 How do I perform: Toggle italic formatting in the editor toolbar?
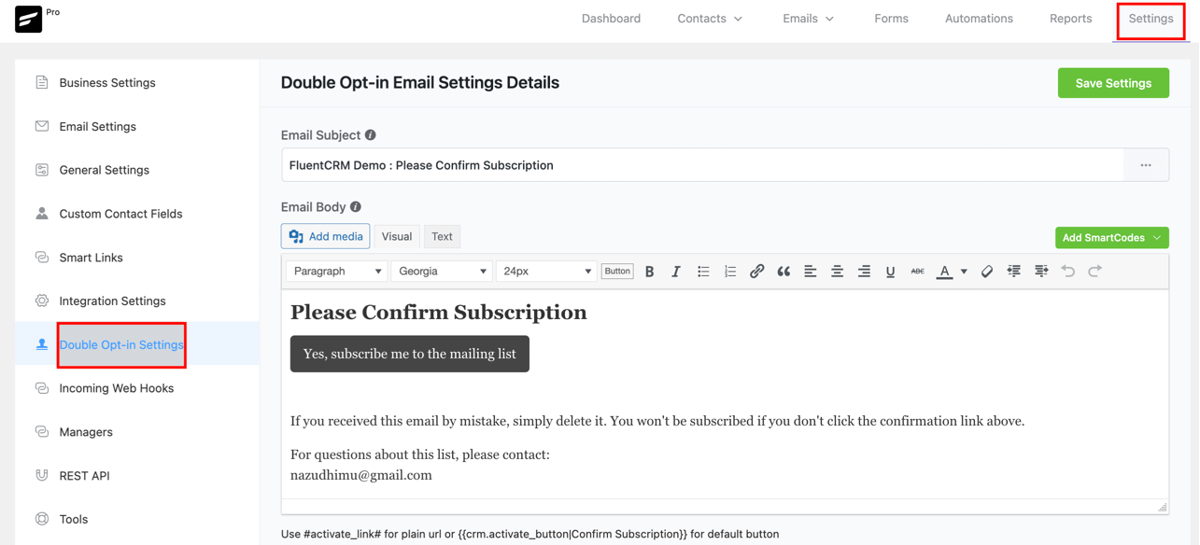click(676, 272)
